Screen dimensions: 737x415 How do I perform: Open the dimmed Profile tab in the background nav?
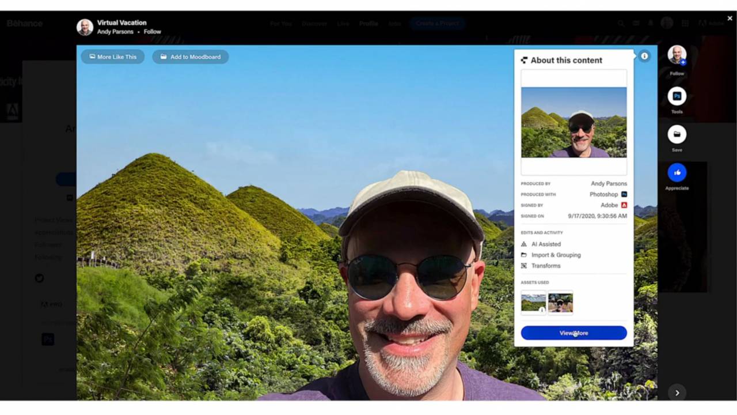point(368,24)
